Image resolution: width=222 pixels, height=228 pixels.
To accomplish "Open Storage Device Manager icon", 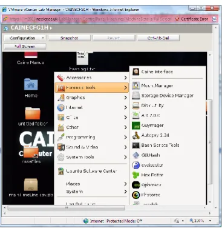I will 136,96.
